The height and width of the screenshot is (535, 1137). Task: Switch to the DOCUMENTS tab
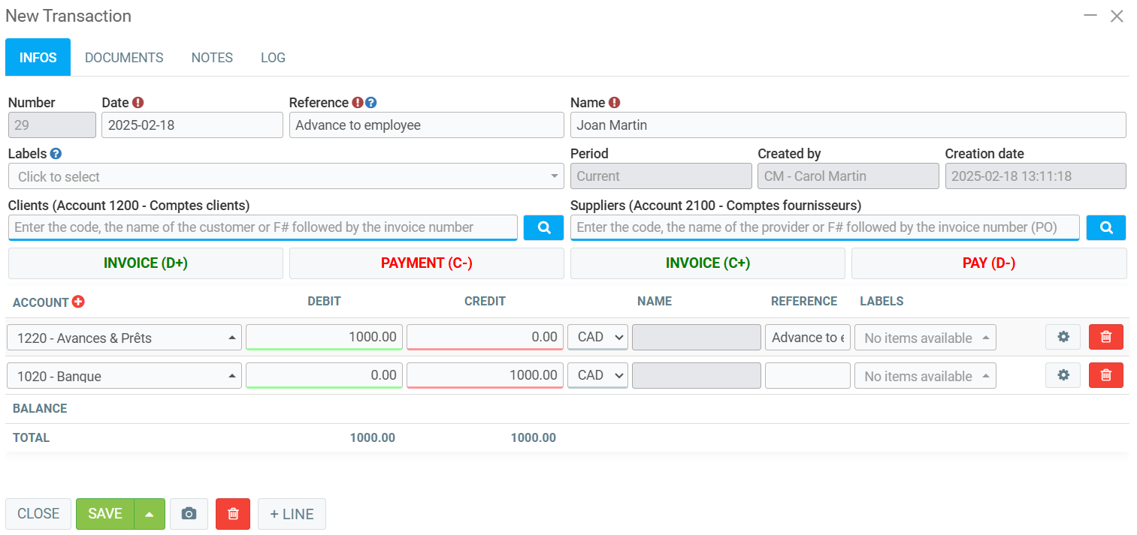124,58
